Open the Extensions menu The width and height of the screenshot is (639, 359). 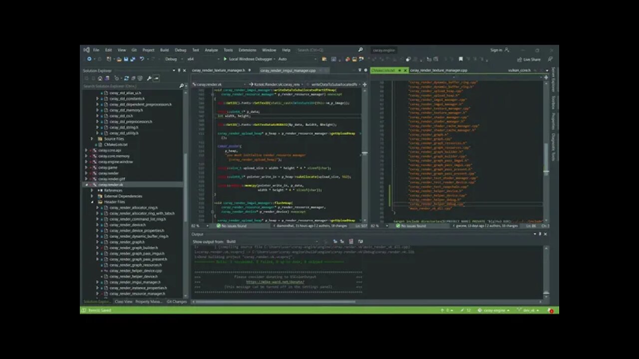[247, 50]
